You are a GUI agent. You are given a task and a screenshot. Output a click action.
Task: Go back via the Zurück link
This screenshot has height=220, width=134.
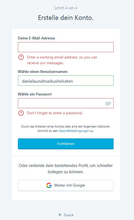[x=66, y=215]
